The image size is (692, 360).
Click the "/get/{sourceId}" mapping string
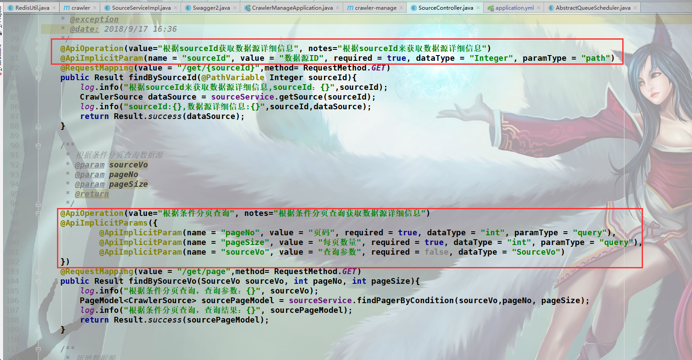point(218,68)
